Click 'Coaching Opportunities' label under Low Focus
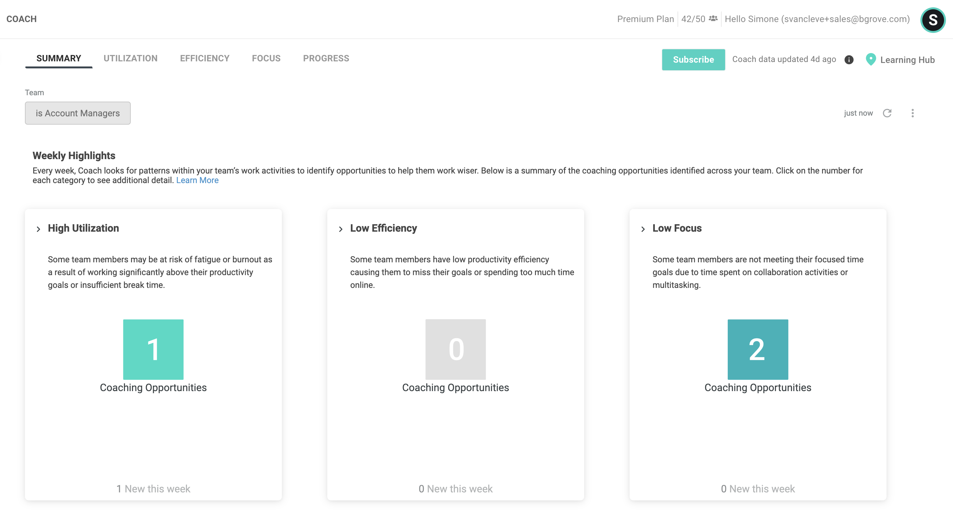Image resolution: width=953 pixels, height=517 pixels. coord(758,388)
